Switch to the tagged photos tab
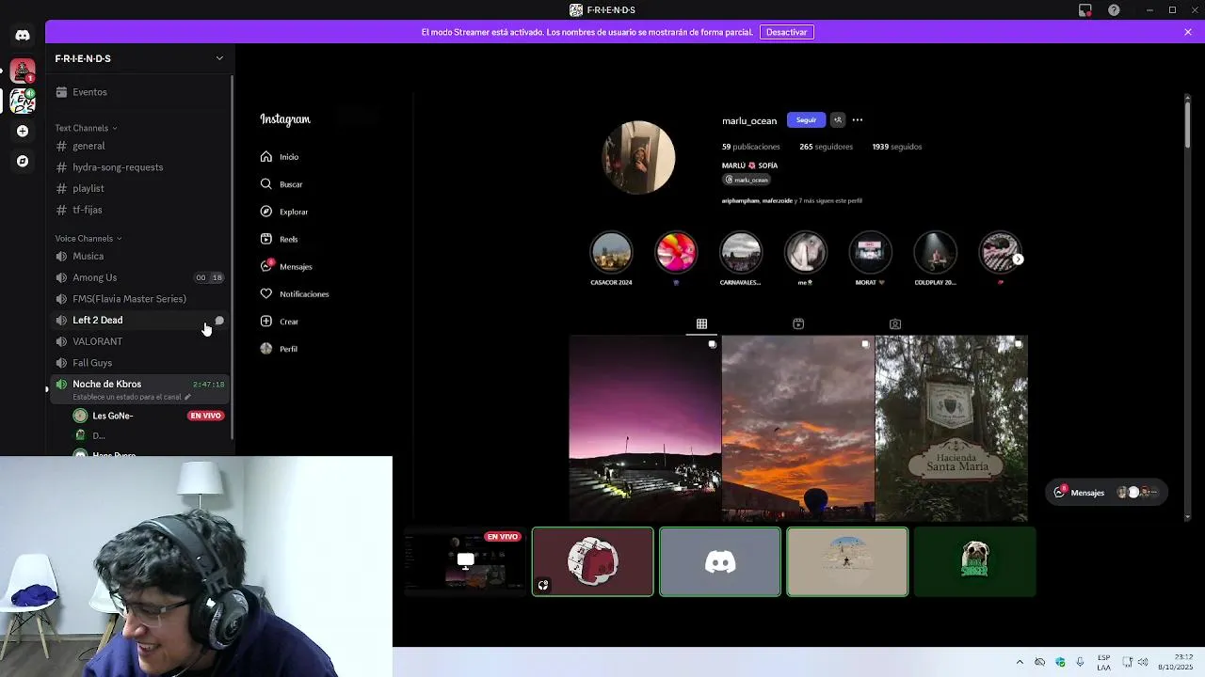 [895, 323]
